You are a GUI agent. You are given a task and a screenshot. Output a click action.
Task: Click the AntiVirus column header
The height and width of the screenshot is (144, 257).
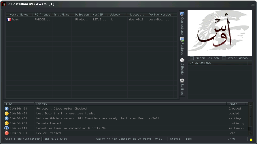[62, 15]
